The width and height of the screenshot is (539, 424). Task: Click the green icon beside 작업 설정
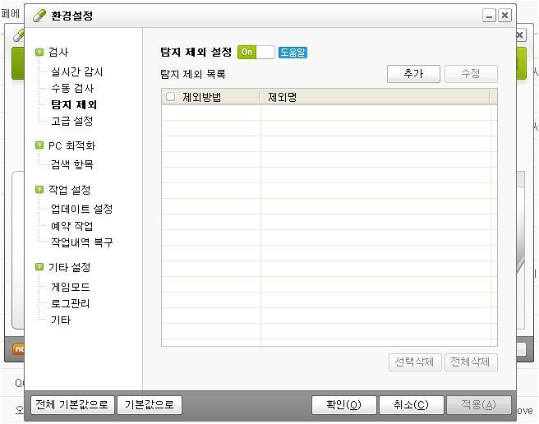tap(39, 190)
